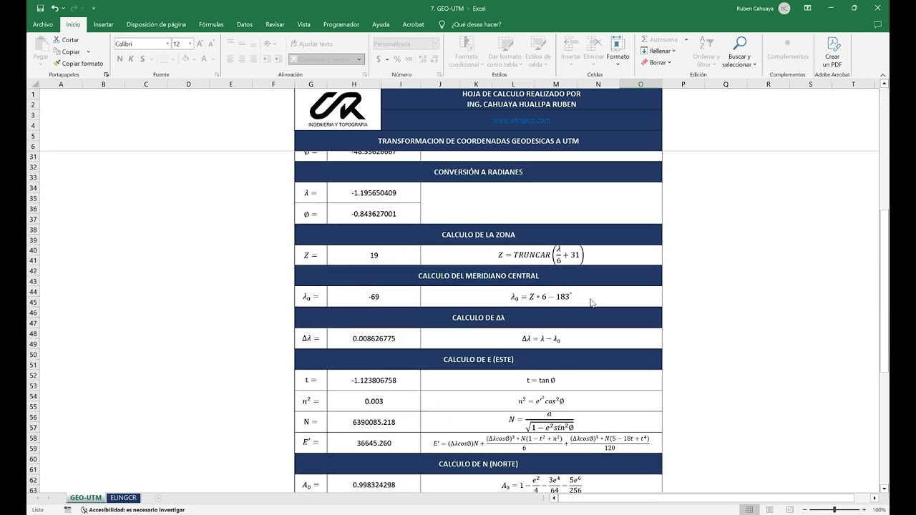Image resolution: width=916 pixels, height=515 pixels.
Task: Select column header O
Action: 640,84
